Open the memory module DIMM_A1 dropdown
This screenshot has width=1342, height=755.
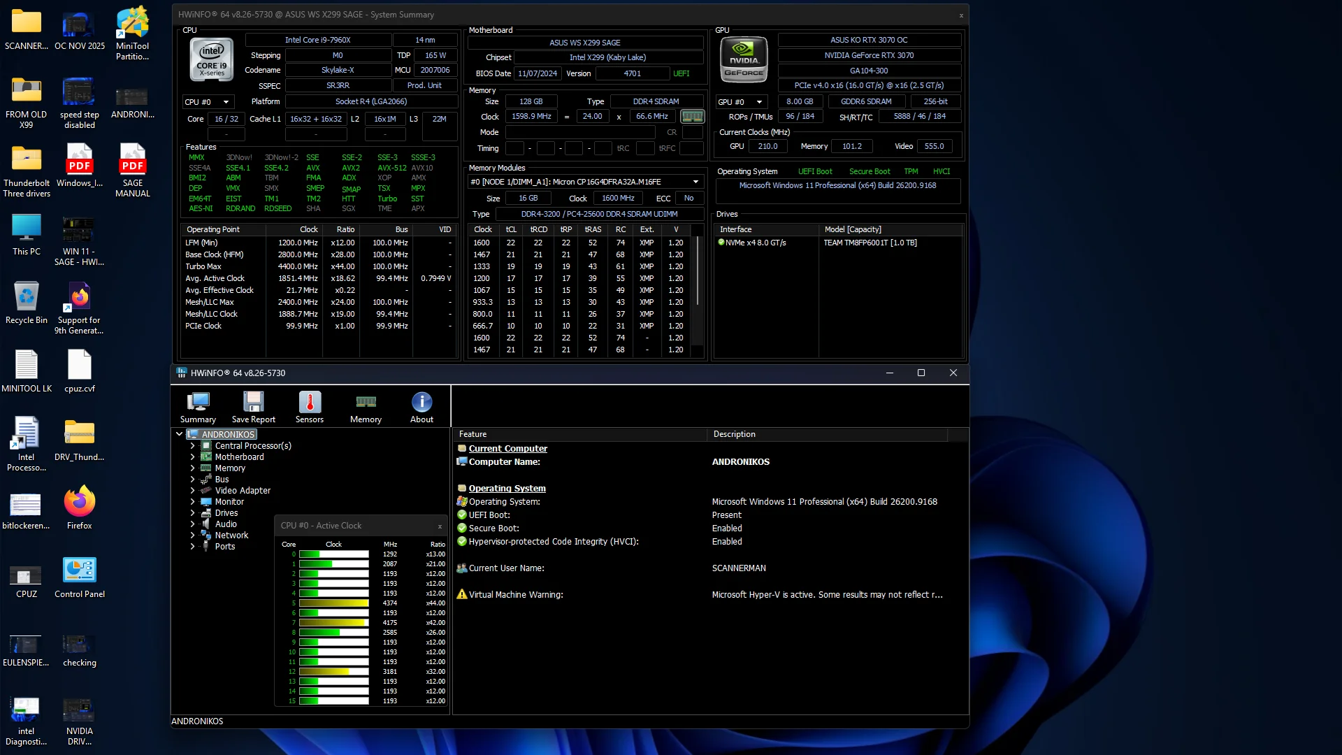click(x=585, y=182)
